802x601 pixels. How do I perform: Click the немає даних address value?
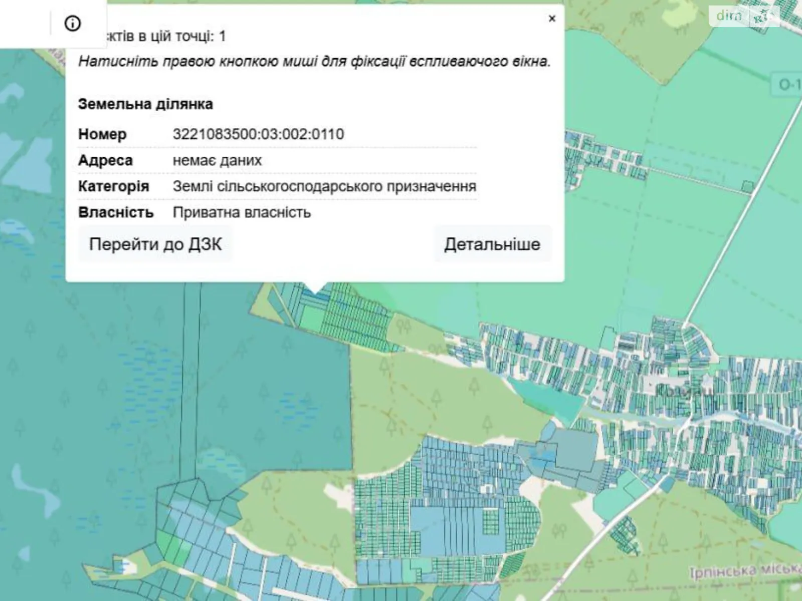217,160
